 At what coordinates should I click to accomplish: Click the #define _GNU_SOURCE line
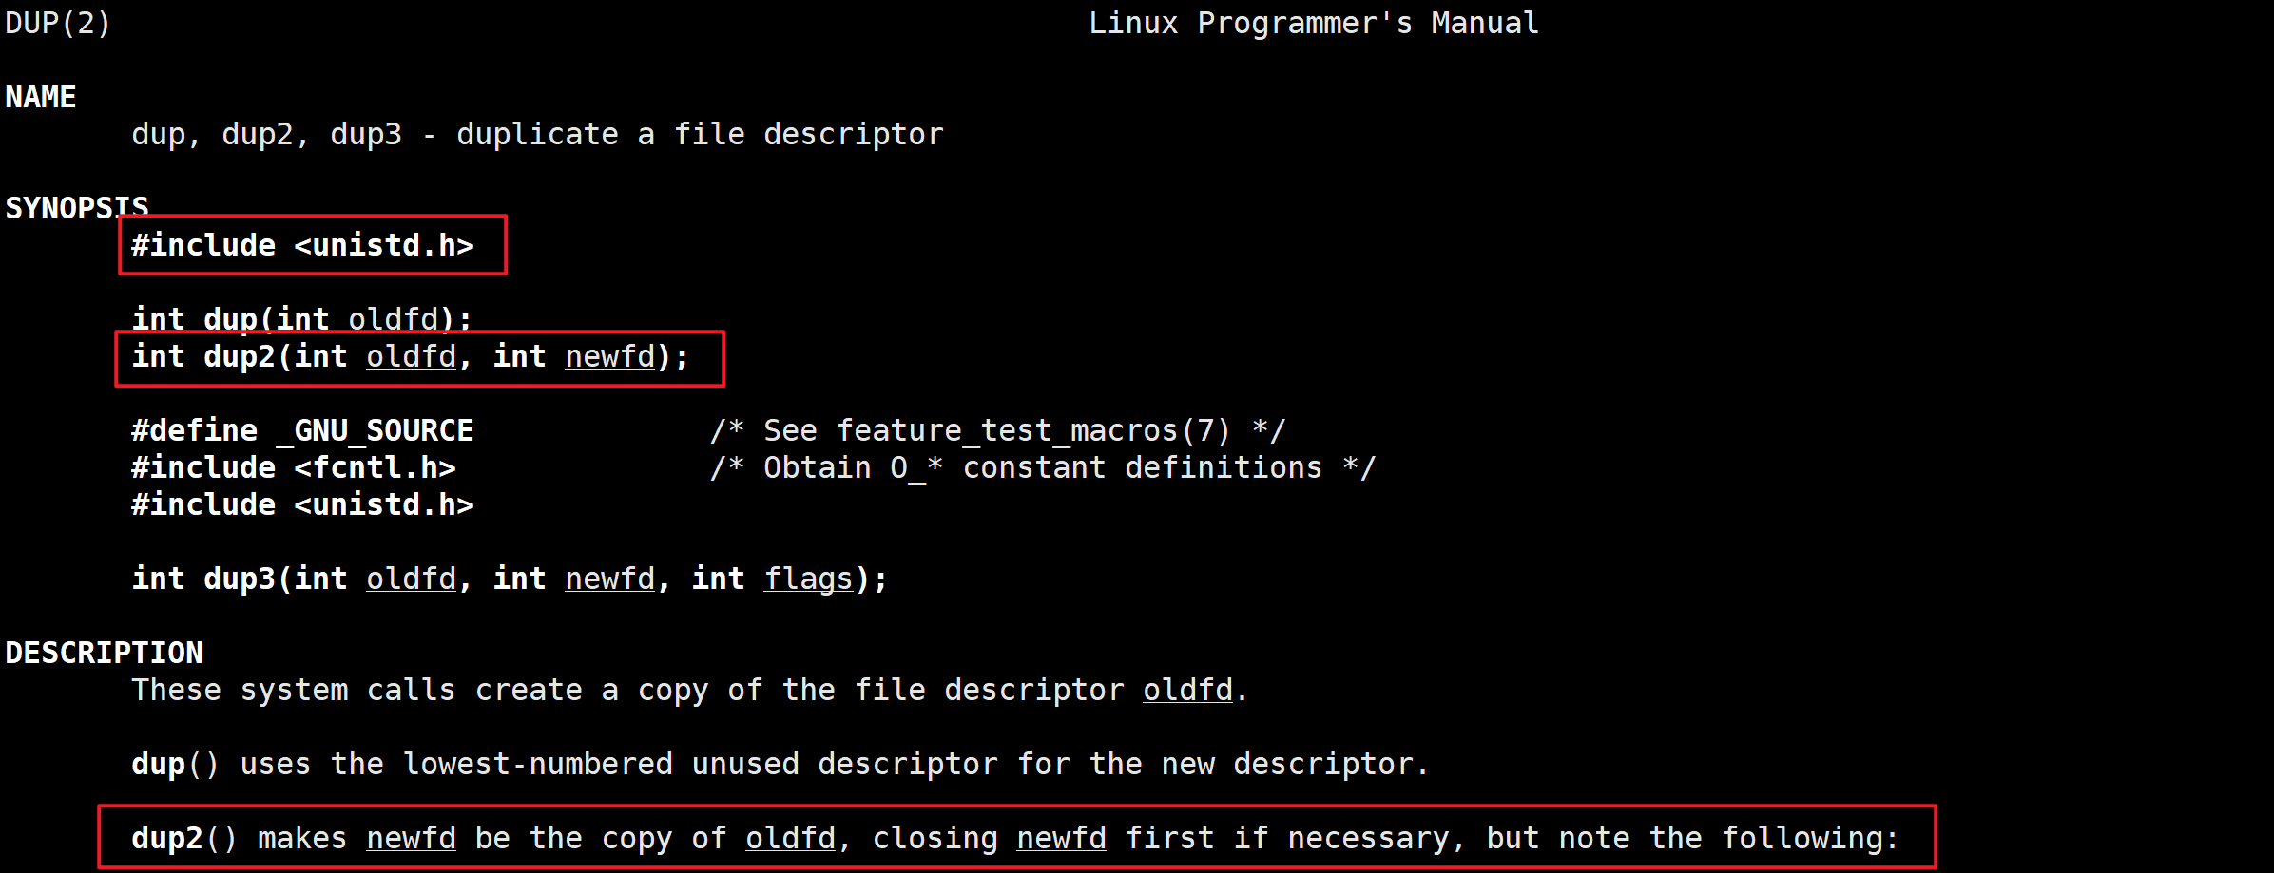click(x=302, y=430)
